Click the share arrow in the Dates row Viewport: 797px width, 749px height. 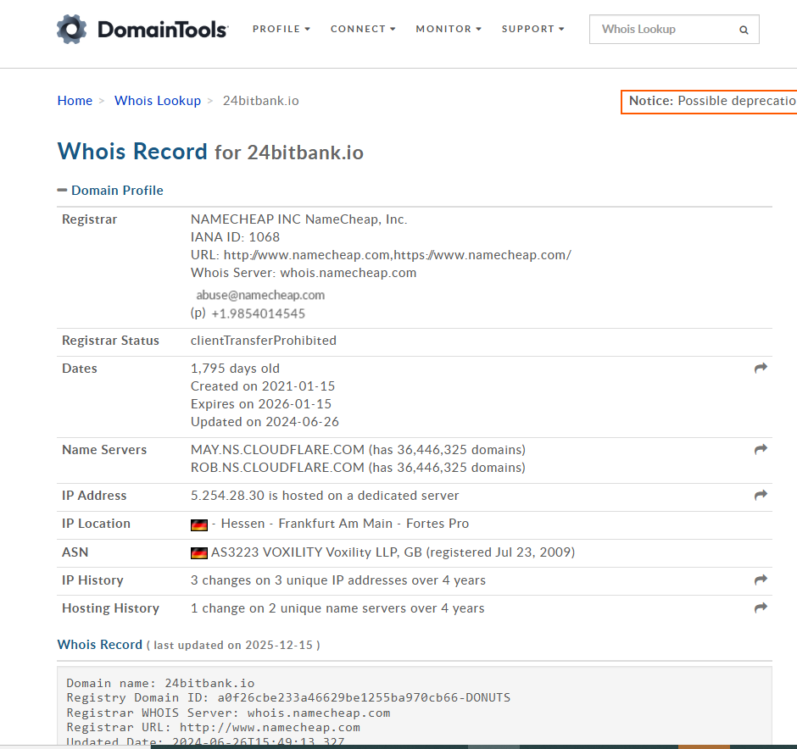761,369
